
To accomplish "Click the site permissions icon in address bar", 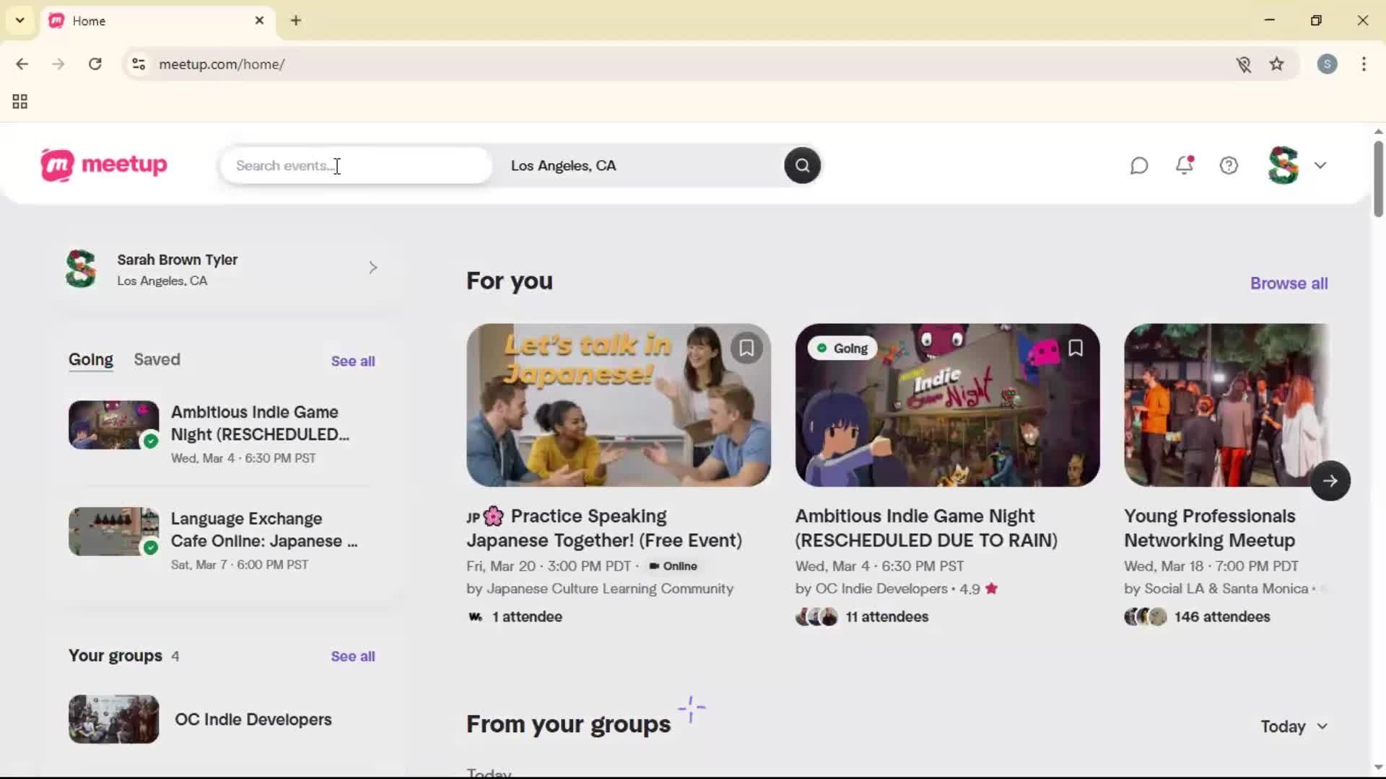I will tap(139, 64).
